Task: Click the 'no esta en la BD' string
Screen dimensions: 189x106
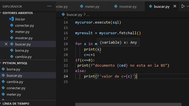Action: pos(148,65)
